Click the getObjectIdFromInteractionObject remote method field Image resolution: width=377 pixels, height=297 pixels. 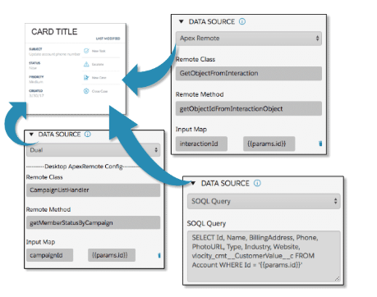(249, 108)
